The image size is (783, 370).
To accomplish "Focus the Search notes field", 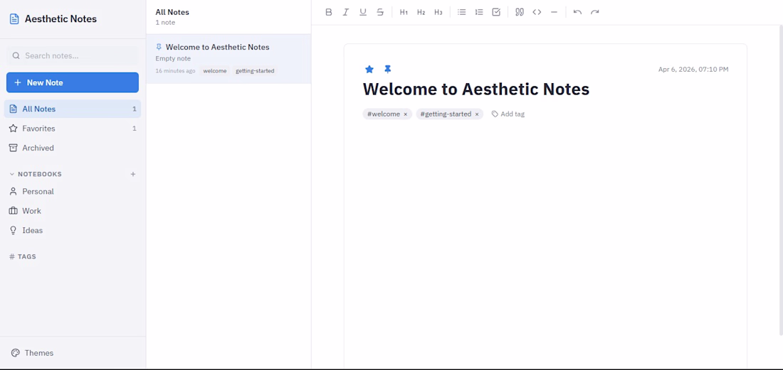I will click(x=73, y=56).
